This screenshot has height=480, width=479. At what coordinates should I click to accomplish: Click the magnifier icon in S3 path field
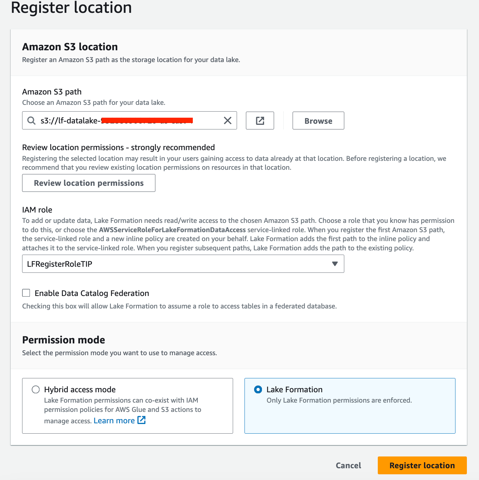click(31, 121)
